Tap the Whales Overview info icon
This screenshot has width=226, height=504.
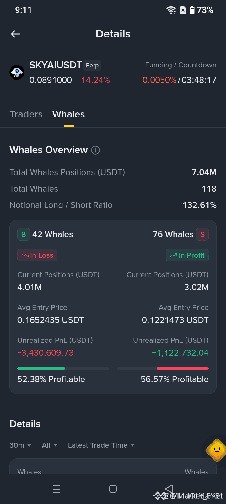[95, 150]
